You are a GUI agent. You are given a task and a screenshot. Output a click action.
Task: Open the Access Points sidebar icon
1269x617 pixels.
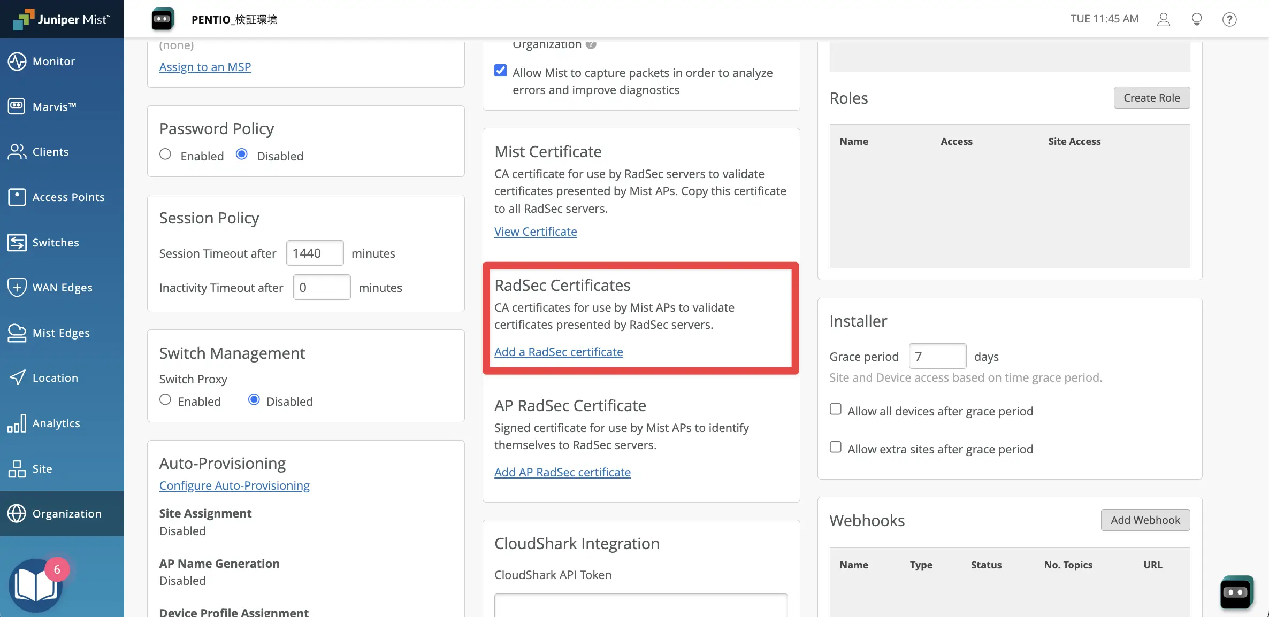point(17,197)
